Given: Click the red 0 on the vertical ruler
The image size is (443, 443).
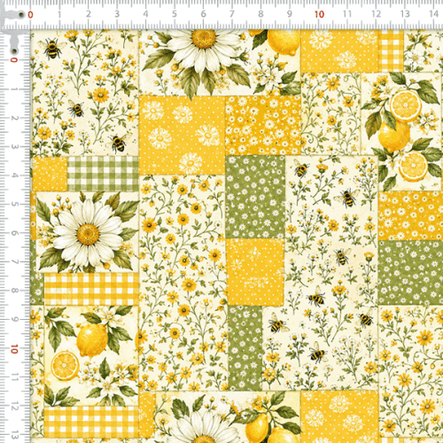Looking at the screenshot, I should [14, 60].
